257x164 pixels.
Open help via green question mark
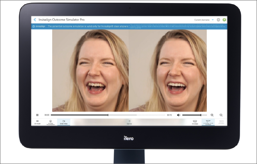(x=224, y=20)
